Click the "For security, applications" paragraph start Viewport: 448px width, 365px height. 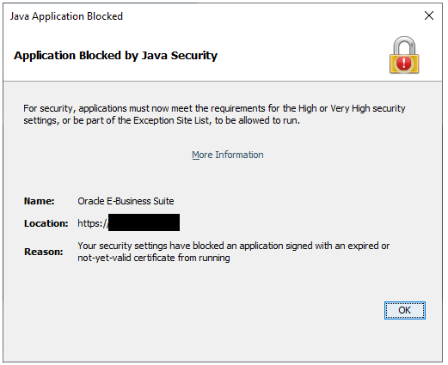(x=75, y=108)
